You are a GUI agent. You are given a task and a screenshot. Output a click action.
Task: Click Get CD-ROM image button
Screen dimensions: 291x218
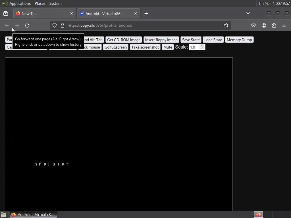pyautogui.click(x=124, y=40)
